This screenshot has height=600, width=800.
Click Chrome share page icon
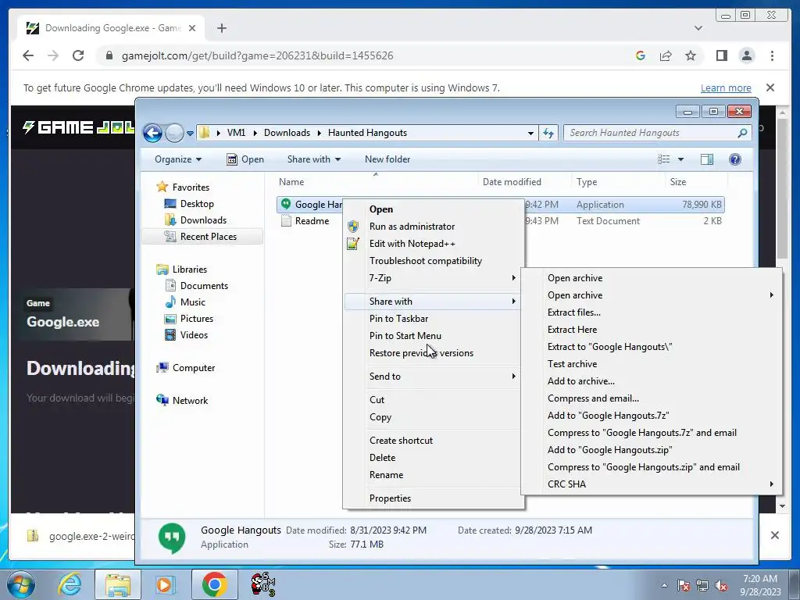click(x=666, y=55)
